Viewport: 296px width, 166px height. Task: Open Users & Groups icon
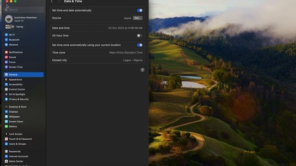click(x=6, y=144)
